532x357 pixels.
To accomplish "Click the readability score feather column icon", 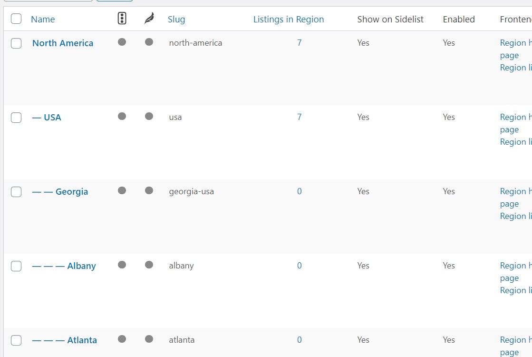I will click(149, 19).
